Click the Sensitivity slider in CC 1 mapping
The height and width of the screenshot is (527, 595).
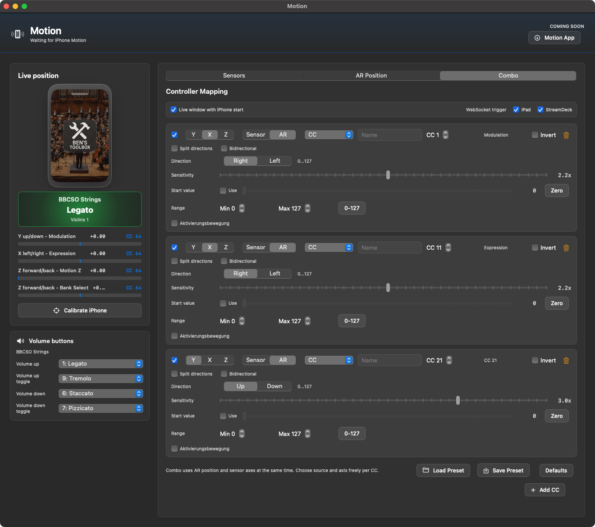point(384,175)
